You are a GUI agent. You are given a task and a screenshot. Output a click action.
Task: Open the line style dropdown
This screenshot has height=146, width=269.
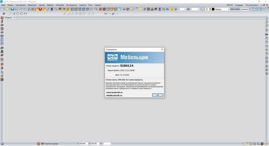[249, 9]
